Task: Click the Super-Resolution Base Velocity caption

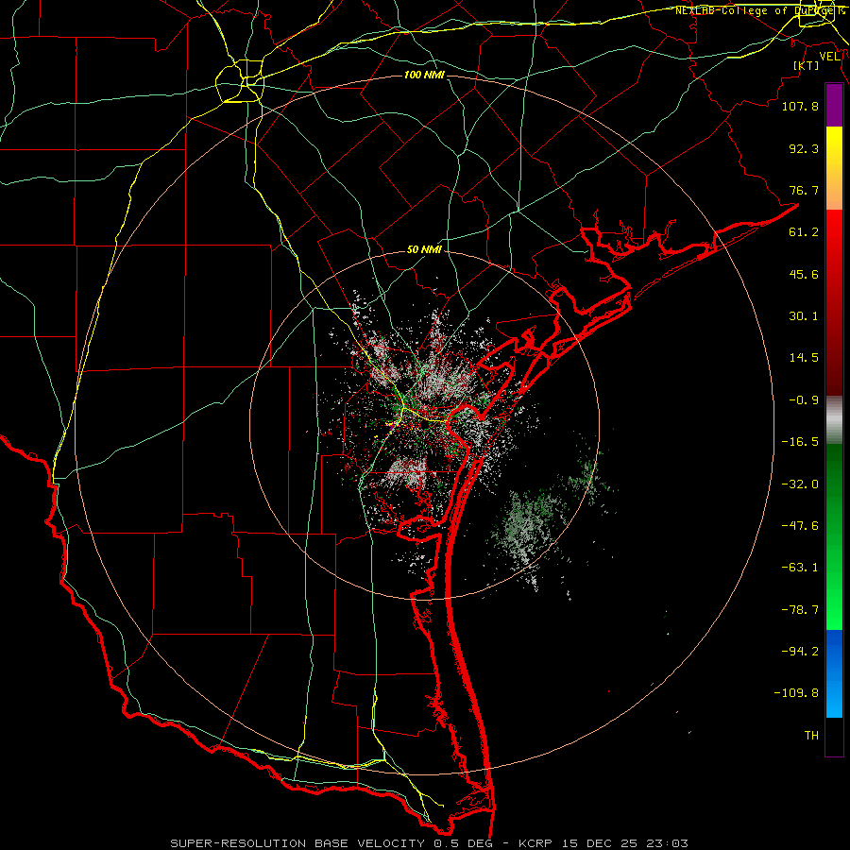Action: pos(429,843)
